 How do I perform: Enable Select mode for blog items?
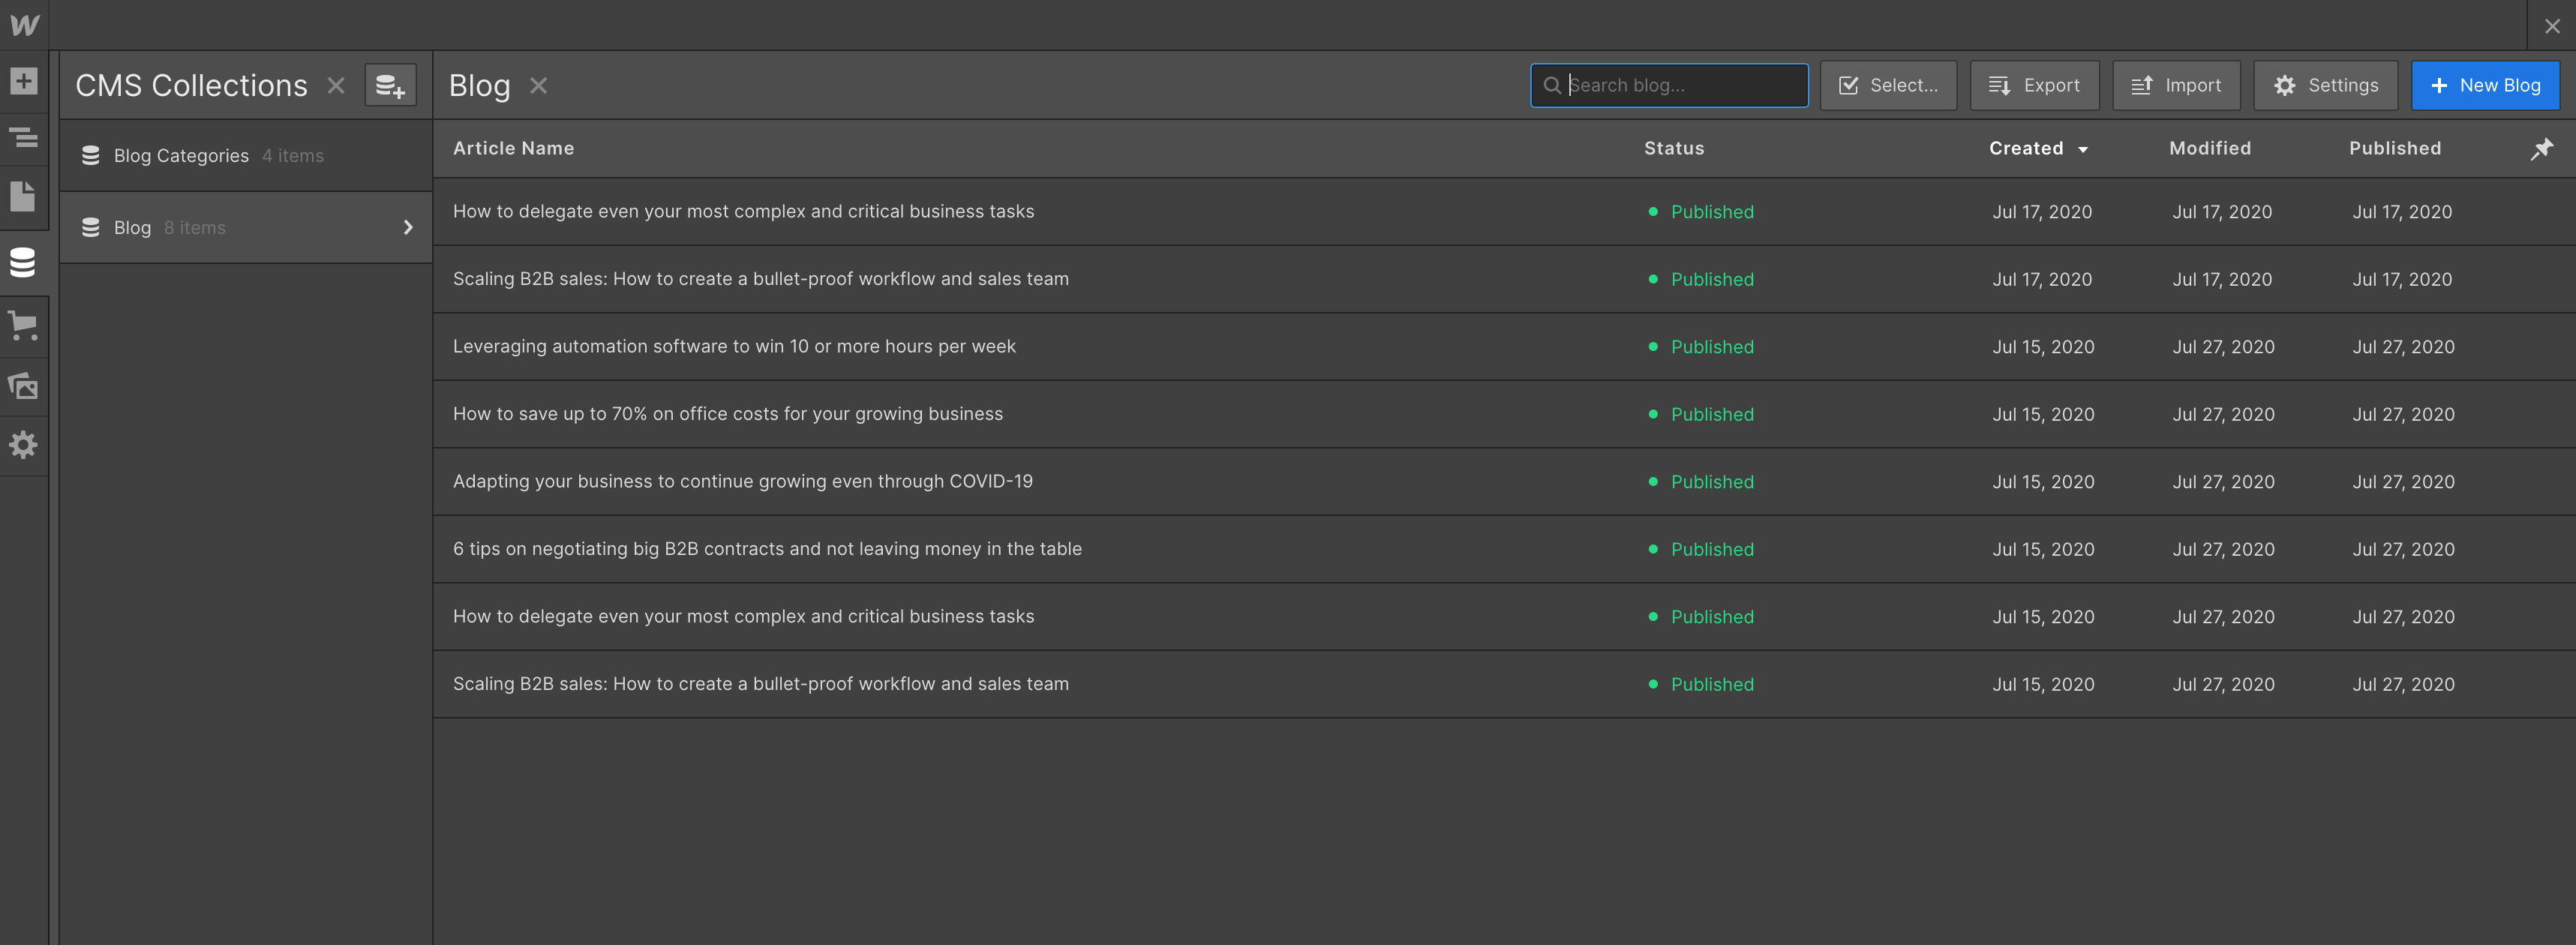[x=1888, y=85]
